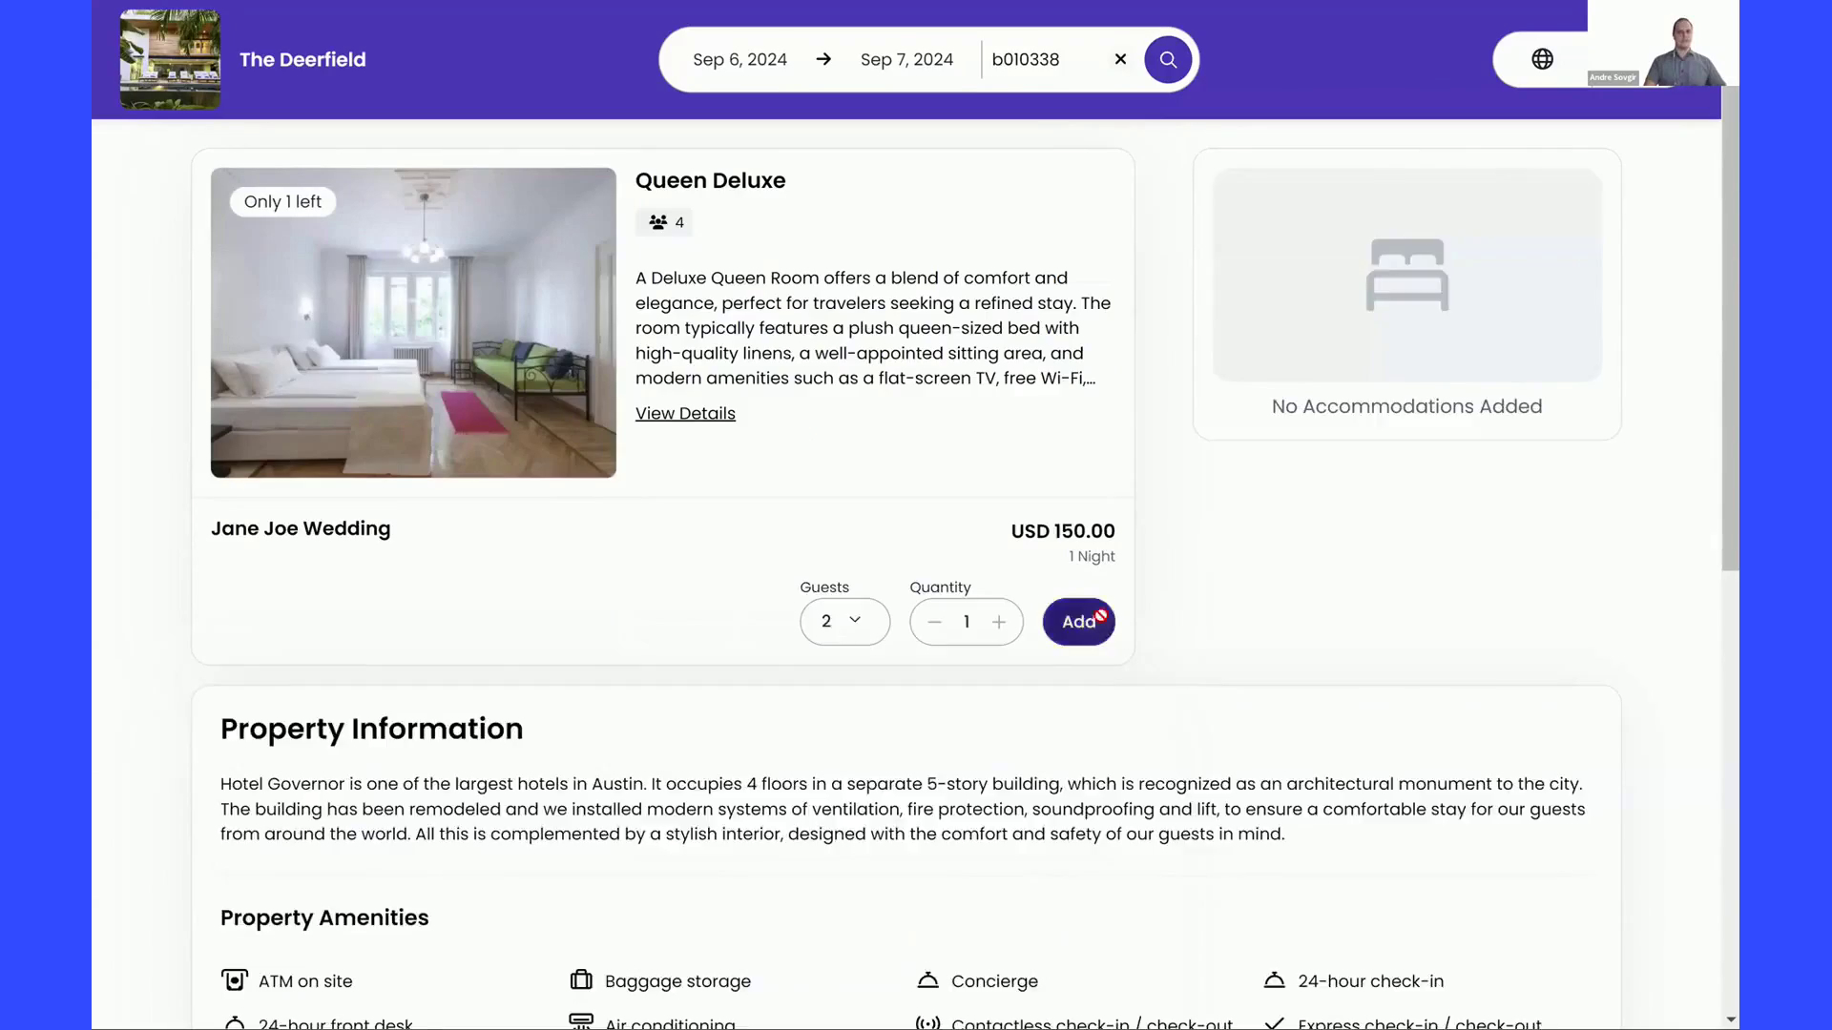Screen dimensions: 1832x1030
Task: Clear the promo code with X icon
Action: pyautogui.click(x=1120, y=59)
